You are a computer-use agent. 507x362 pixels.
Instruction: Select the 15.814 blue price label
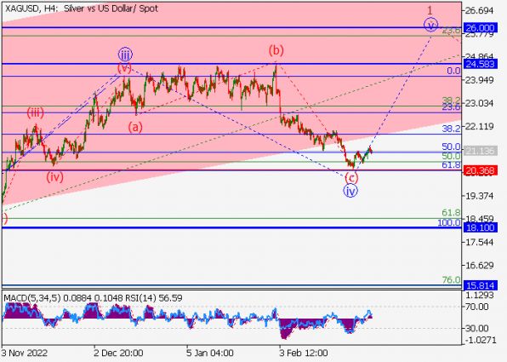coord(480,285)
